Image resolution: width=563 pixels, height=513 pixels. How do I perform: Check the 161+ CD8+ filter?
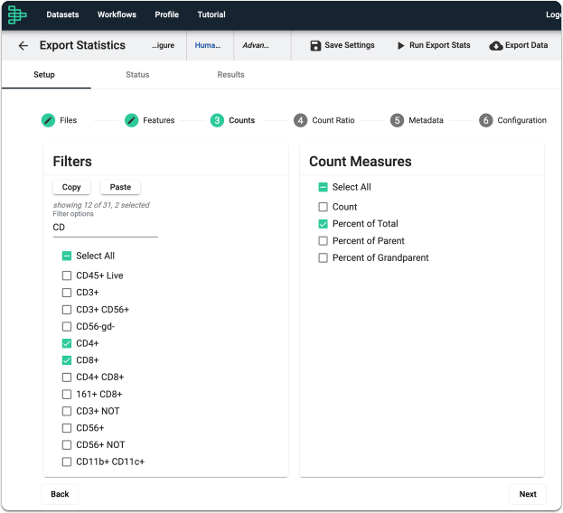(x=67, y=395)
